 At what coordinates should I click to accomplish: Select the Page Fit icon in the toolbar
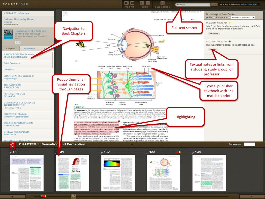click(127, 3)
